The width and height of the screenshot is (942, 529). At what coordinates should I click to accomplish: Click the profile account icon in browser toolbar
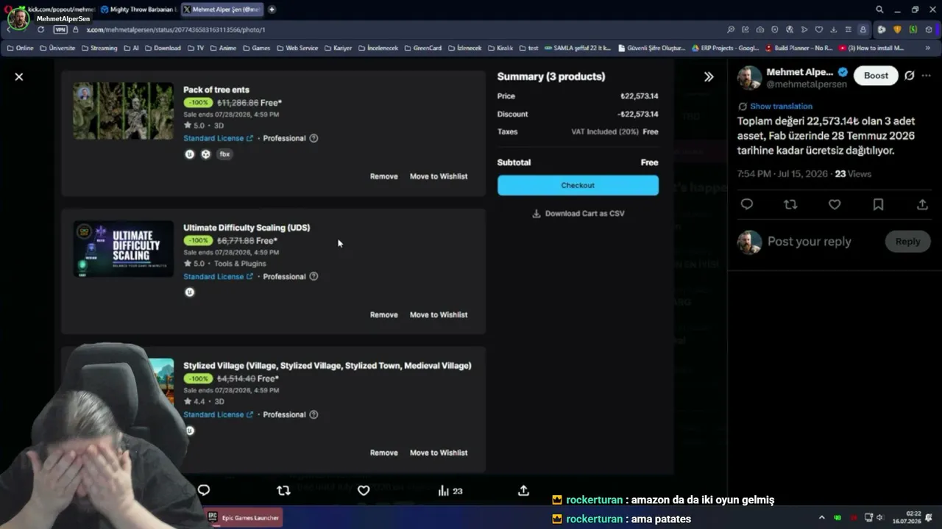863,29
